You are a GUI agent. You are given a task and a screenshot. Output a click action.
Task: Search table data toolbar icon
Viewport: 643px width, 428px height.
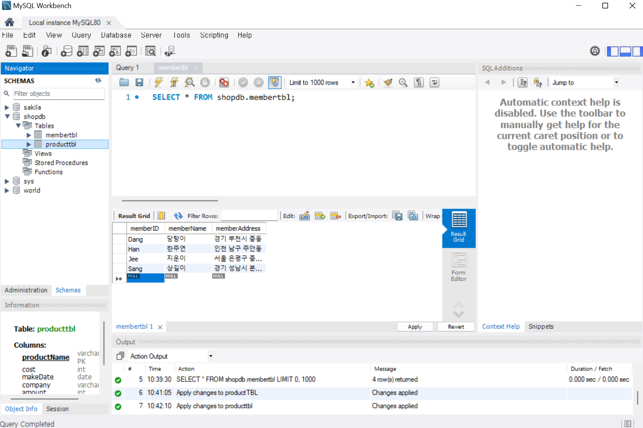click(151, 51)
